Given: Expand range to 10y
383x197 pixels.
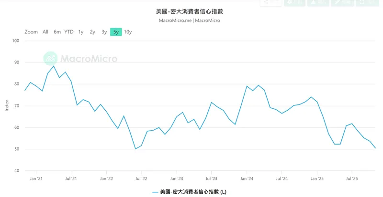Looking at the screenshot, I should (128, 32).
